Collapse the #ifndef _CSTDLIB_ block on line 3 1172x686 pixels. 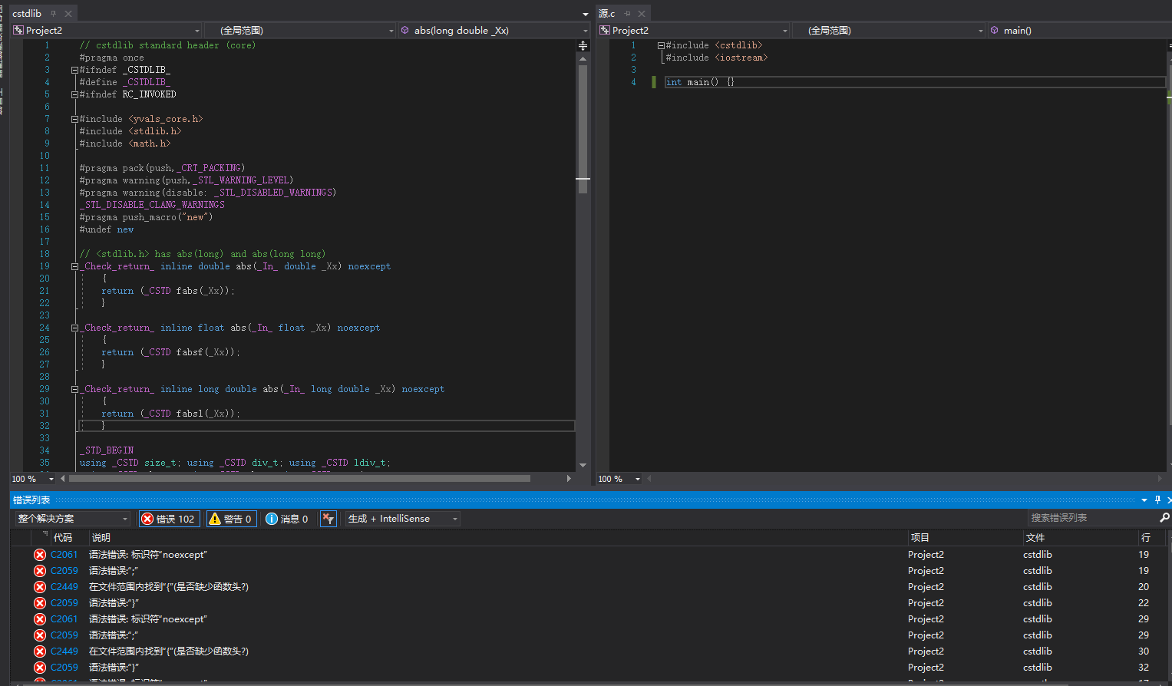pyautogui.click(x=74, y=70)
